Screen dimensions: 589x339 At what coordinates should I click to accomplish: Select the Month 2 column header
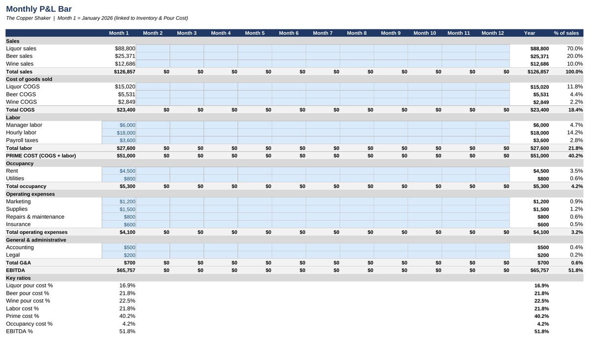coord(153,33)
